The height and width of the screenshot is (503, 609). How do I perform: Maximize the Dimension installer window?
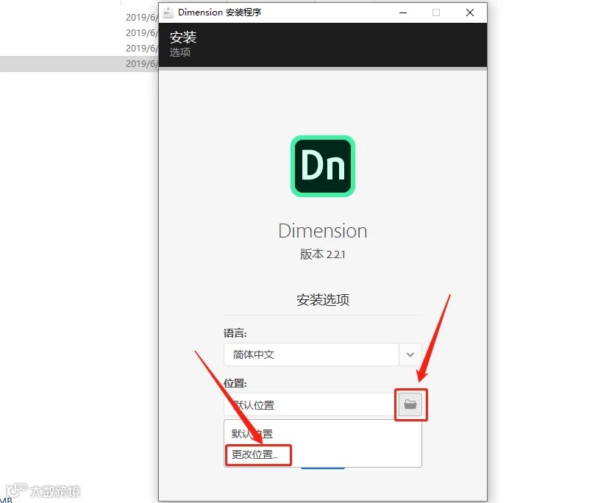pyautogui.click(x=436, y=13)
